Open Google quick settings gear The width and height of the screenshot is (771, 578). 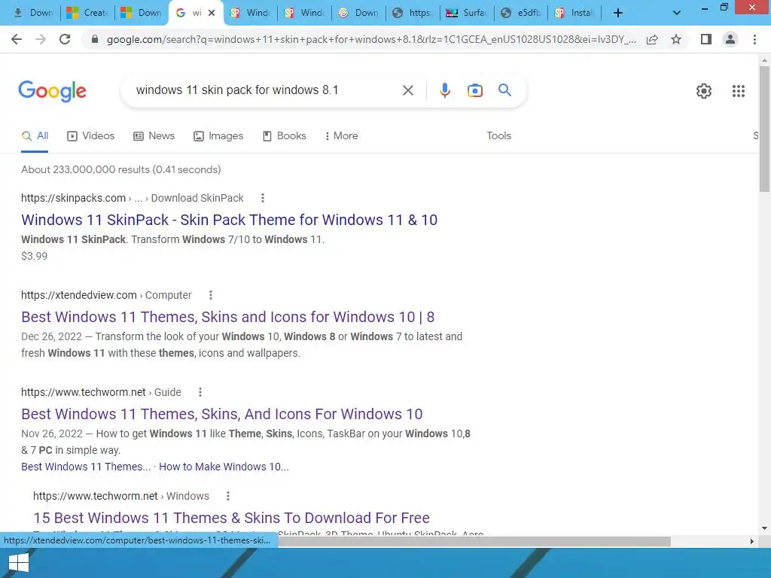pyautogui.click(x=704, y=91)
